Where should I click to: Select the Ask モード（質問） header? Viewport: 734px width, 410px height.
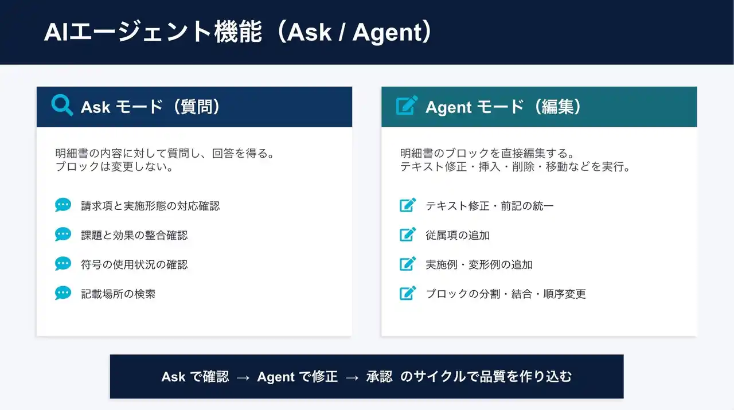pos(151,107)
